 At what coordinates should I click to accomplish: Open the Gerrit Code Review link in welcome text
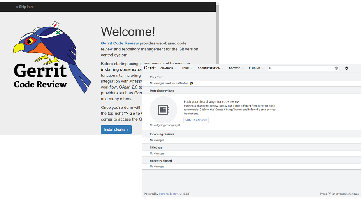point(119,43)
